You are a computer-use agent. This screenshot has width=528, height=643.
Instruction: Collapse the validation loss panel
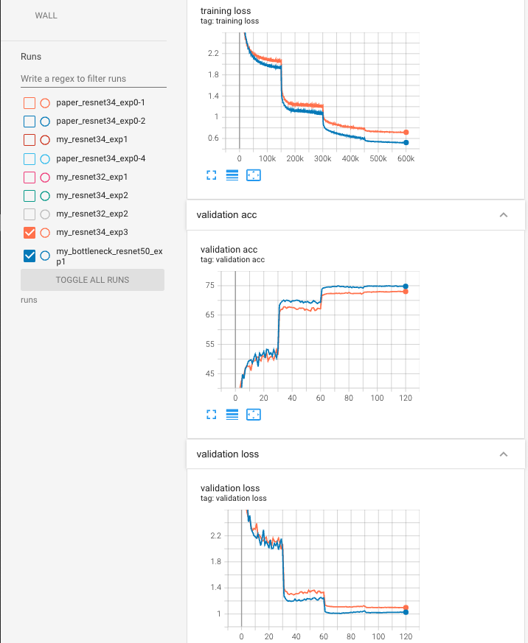pyautogui.click(x=504, y=454)
